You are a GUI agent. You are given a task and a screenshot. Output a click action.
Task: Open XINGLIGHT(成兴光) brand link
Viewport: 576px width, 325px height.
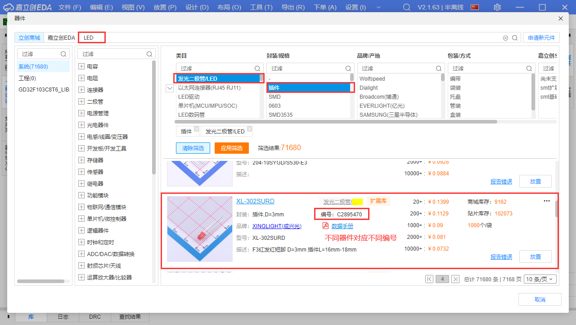[x=277, y=226]
